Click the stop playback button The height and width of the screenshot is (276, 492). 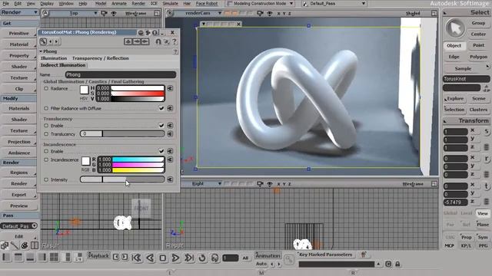pos(162,258)
